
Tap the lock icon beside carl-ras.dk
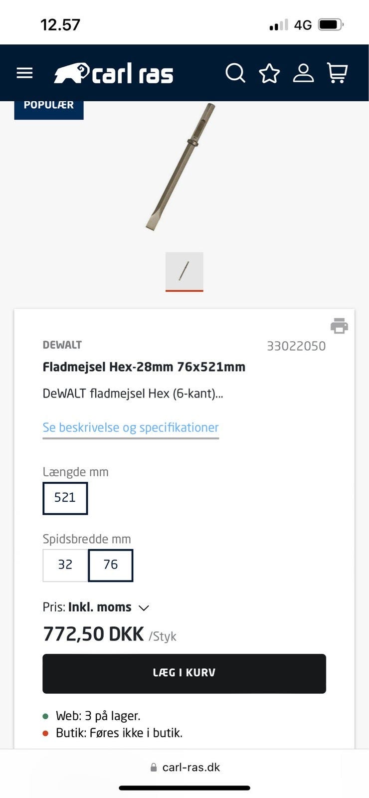[154, 768]
